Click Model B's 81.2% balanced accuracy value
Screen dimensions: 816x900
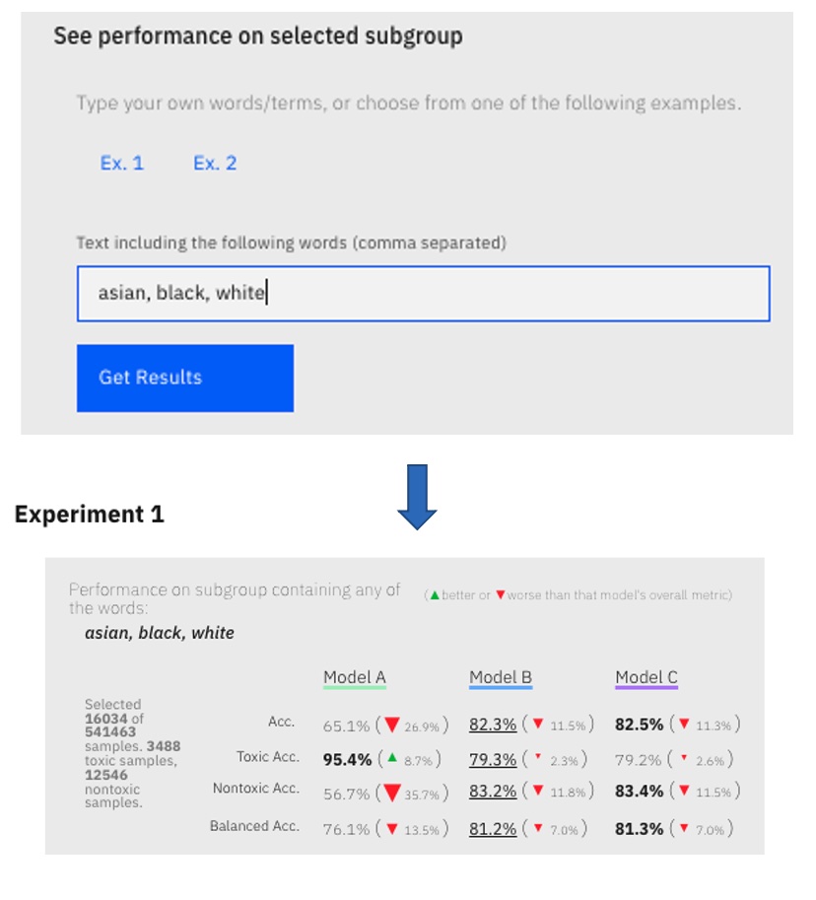pyautogui.click(x=493, y=829)
